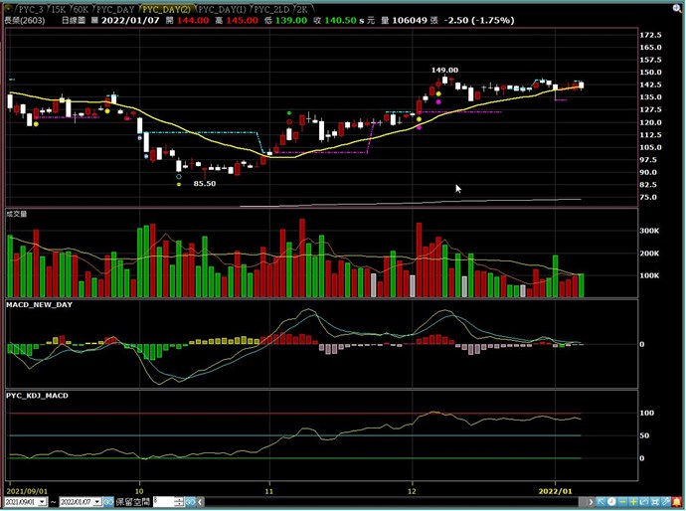Click the round menu icon left of tabs
The height and width of the screenshot is (511, 686).
[8, 9]
